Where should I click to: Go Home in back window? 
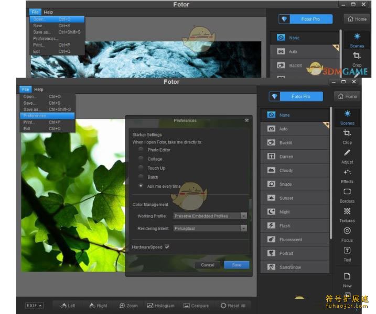tap(357, 19)
